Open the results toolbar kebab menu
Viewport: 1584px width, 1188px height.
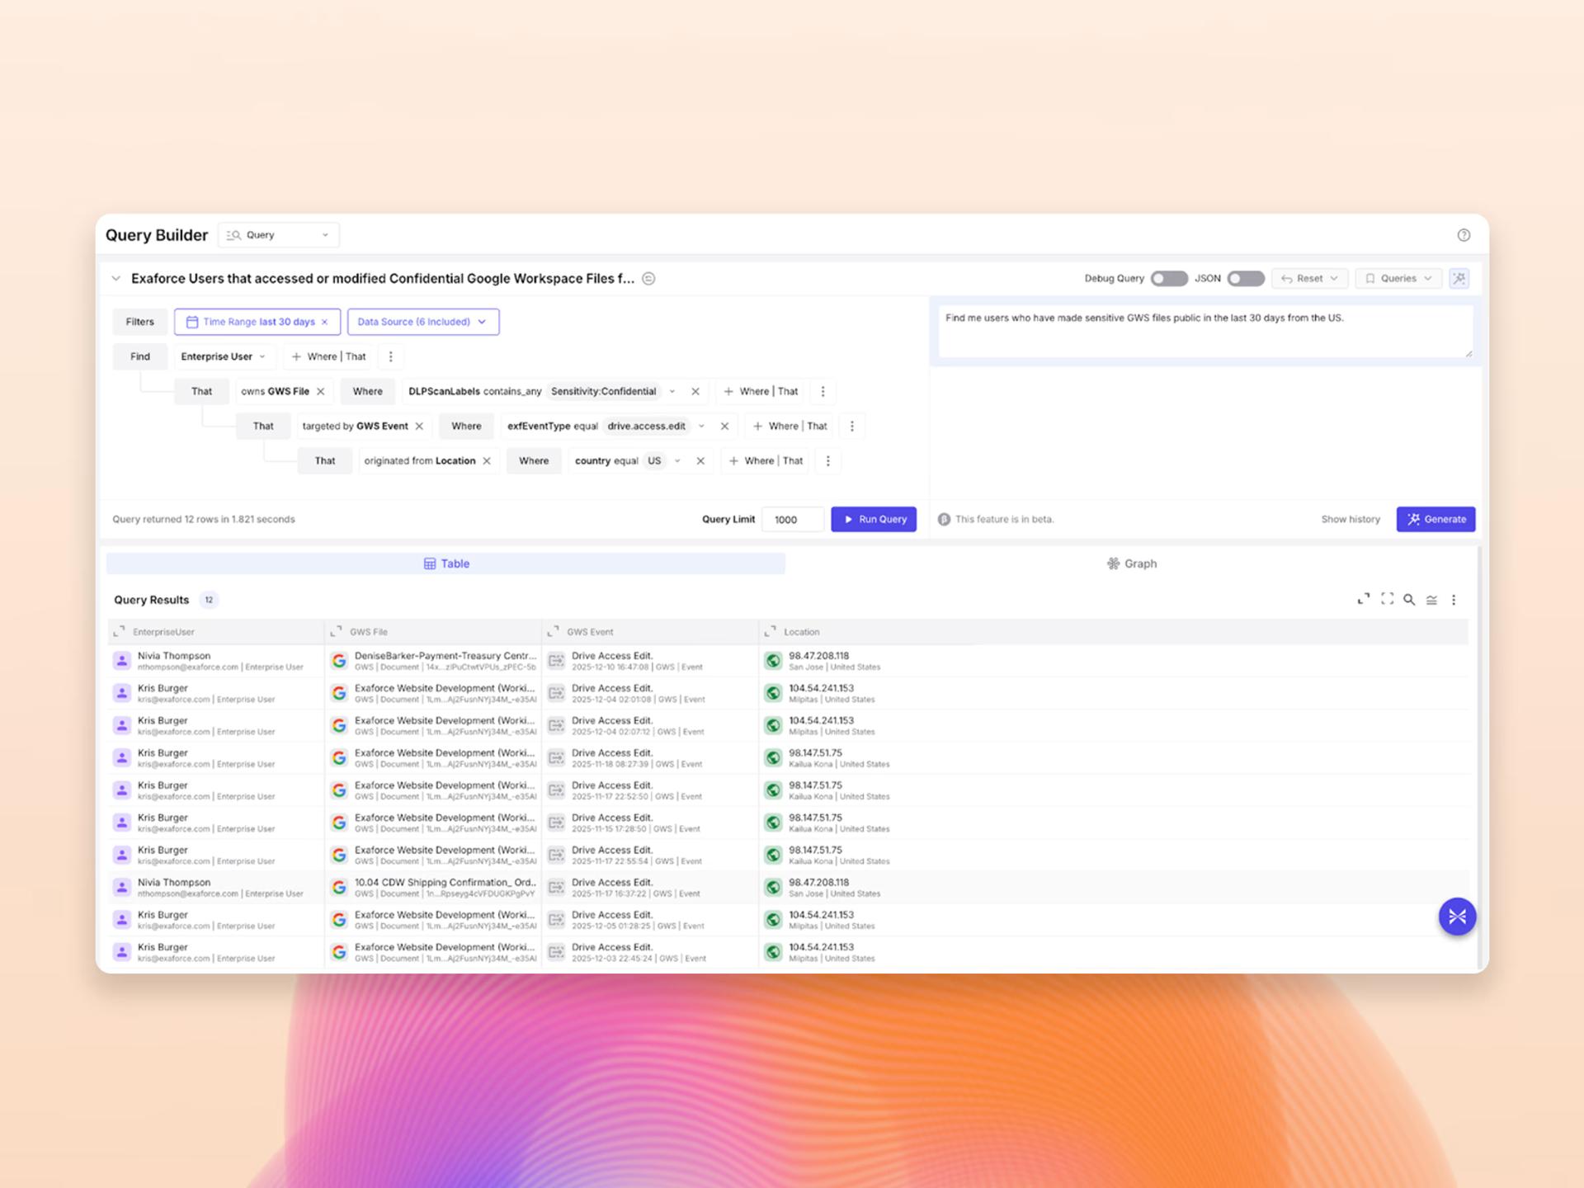click(x=1454, y=600)
